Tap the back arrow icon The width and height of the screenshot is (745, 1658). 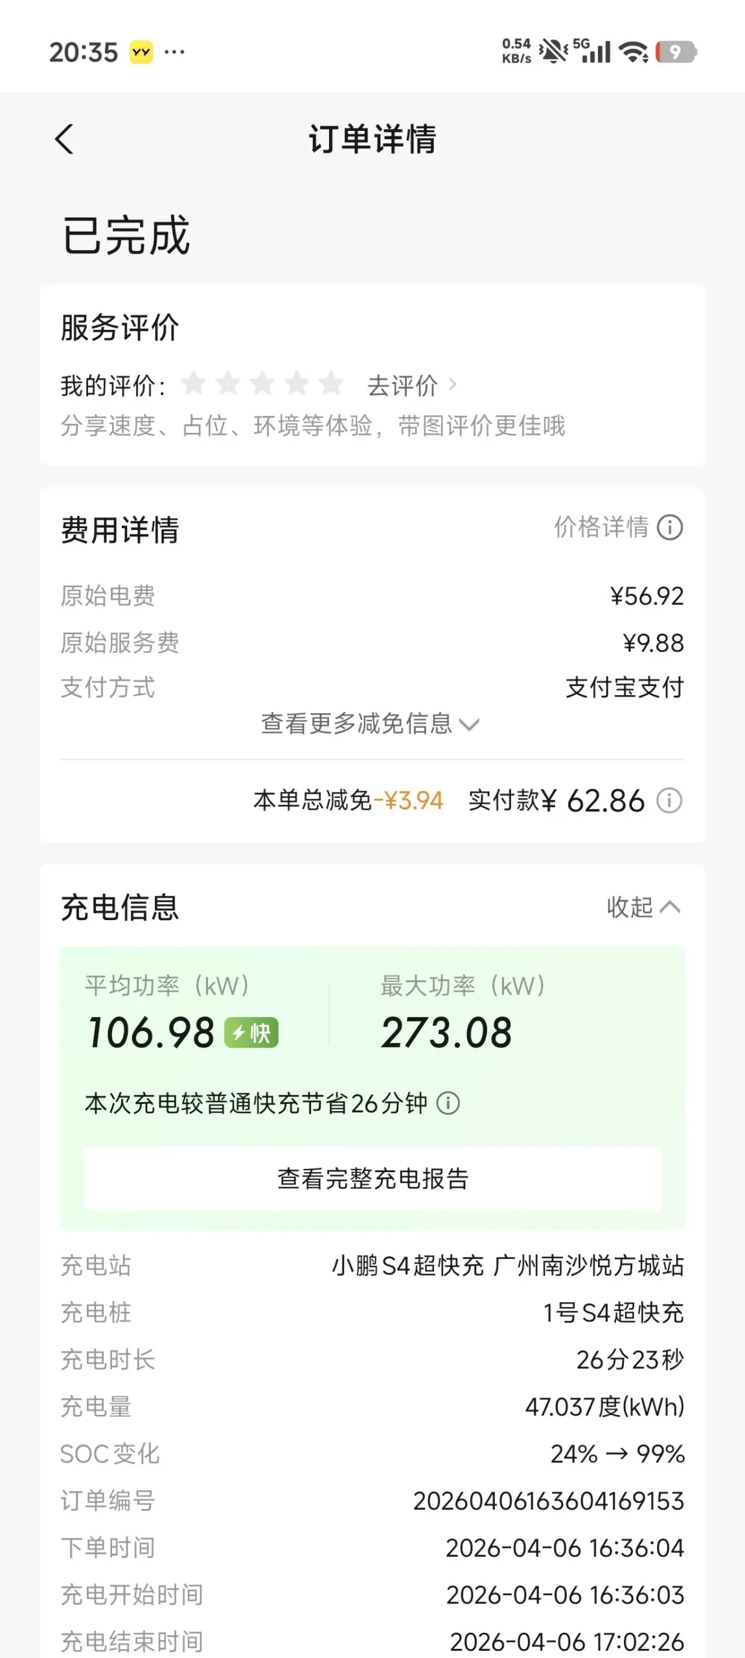point(64,139)
